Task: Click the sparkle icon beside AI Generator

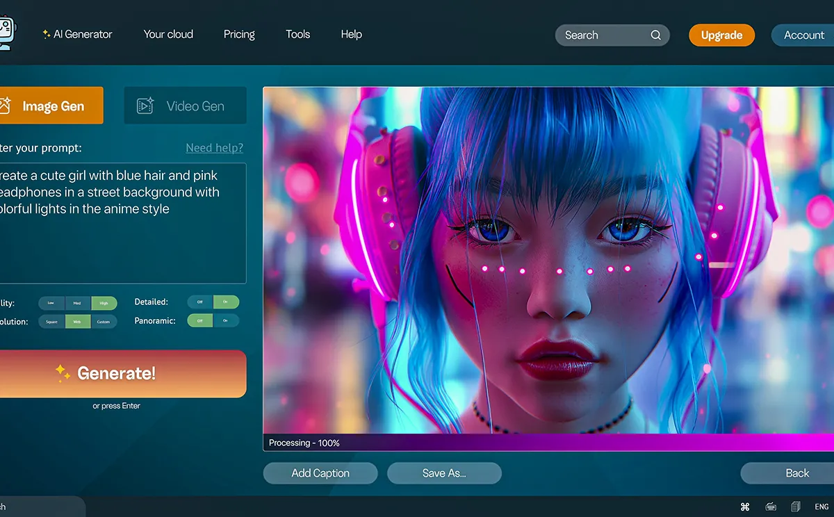Action: pos(46,34)
